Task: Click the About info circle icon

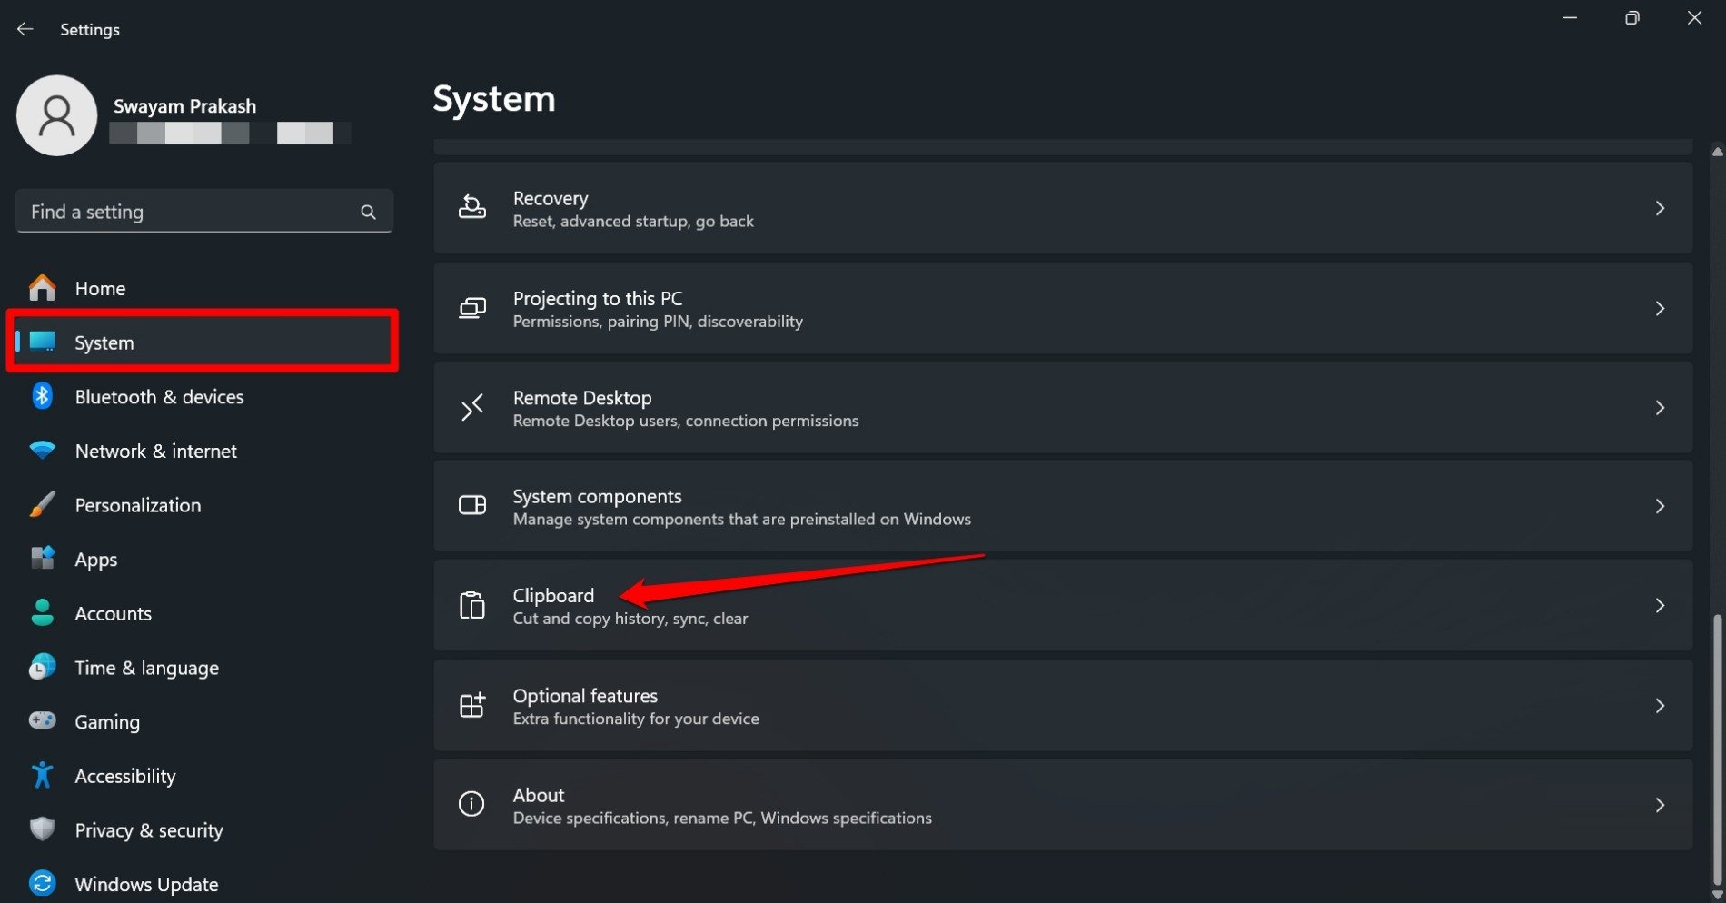Action: tap(471, 804)
